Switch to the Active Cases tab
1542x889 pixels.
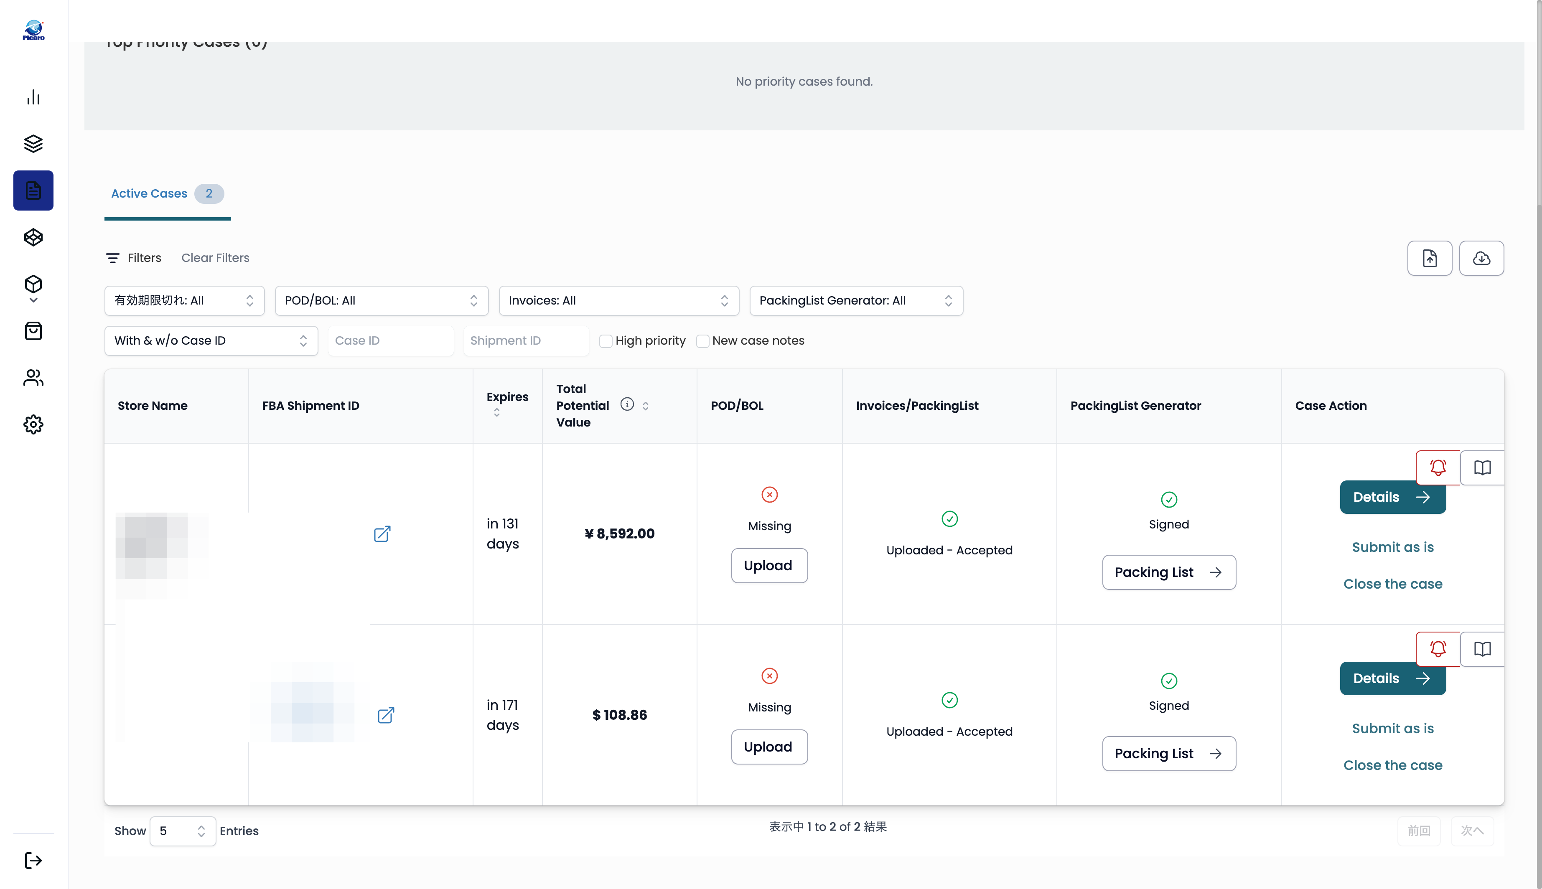pyautogui.click(x=167, y=193)
